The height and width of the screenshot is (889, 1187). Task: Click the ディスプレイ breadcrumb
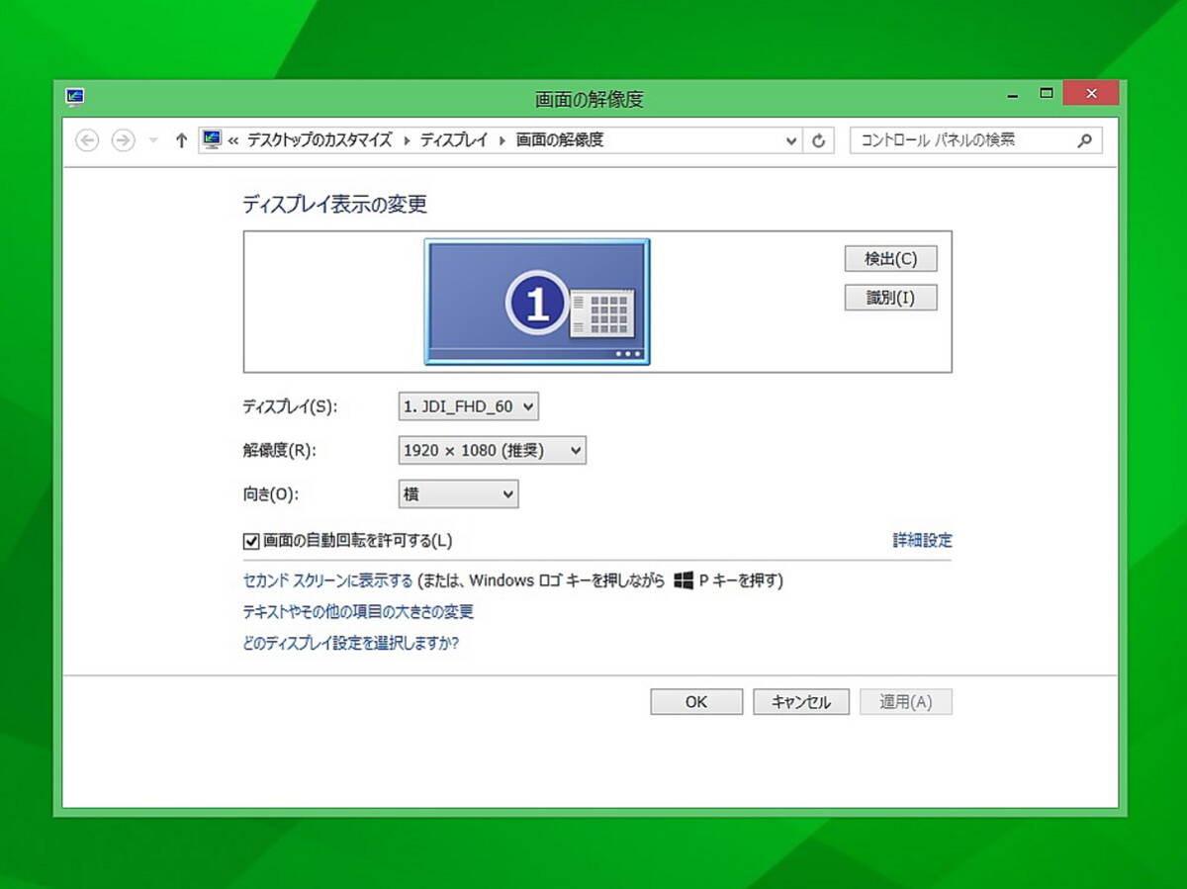point(454,140)
